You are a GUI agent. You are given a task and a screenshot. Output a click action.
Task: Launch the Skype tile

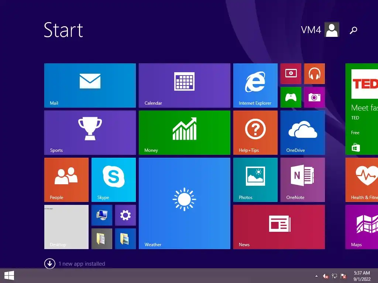point(114,180)
